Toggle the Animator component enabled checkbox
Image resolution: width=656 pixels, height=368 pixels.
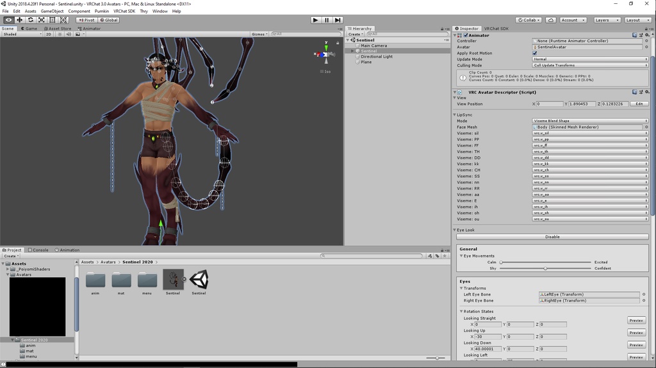click(466, 36)
